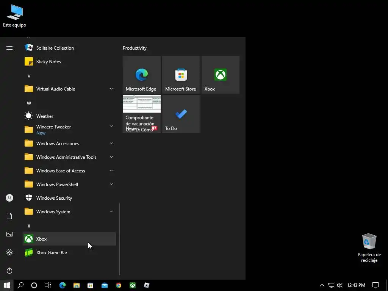
Task: Open the Xbox tile in Productivity
Action: click(x=221, y=75)
